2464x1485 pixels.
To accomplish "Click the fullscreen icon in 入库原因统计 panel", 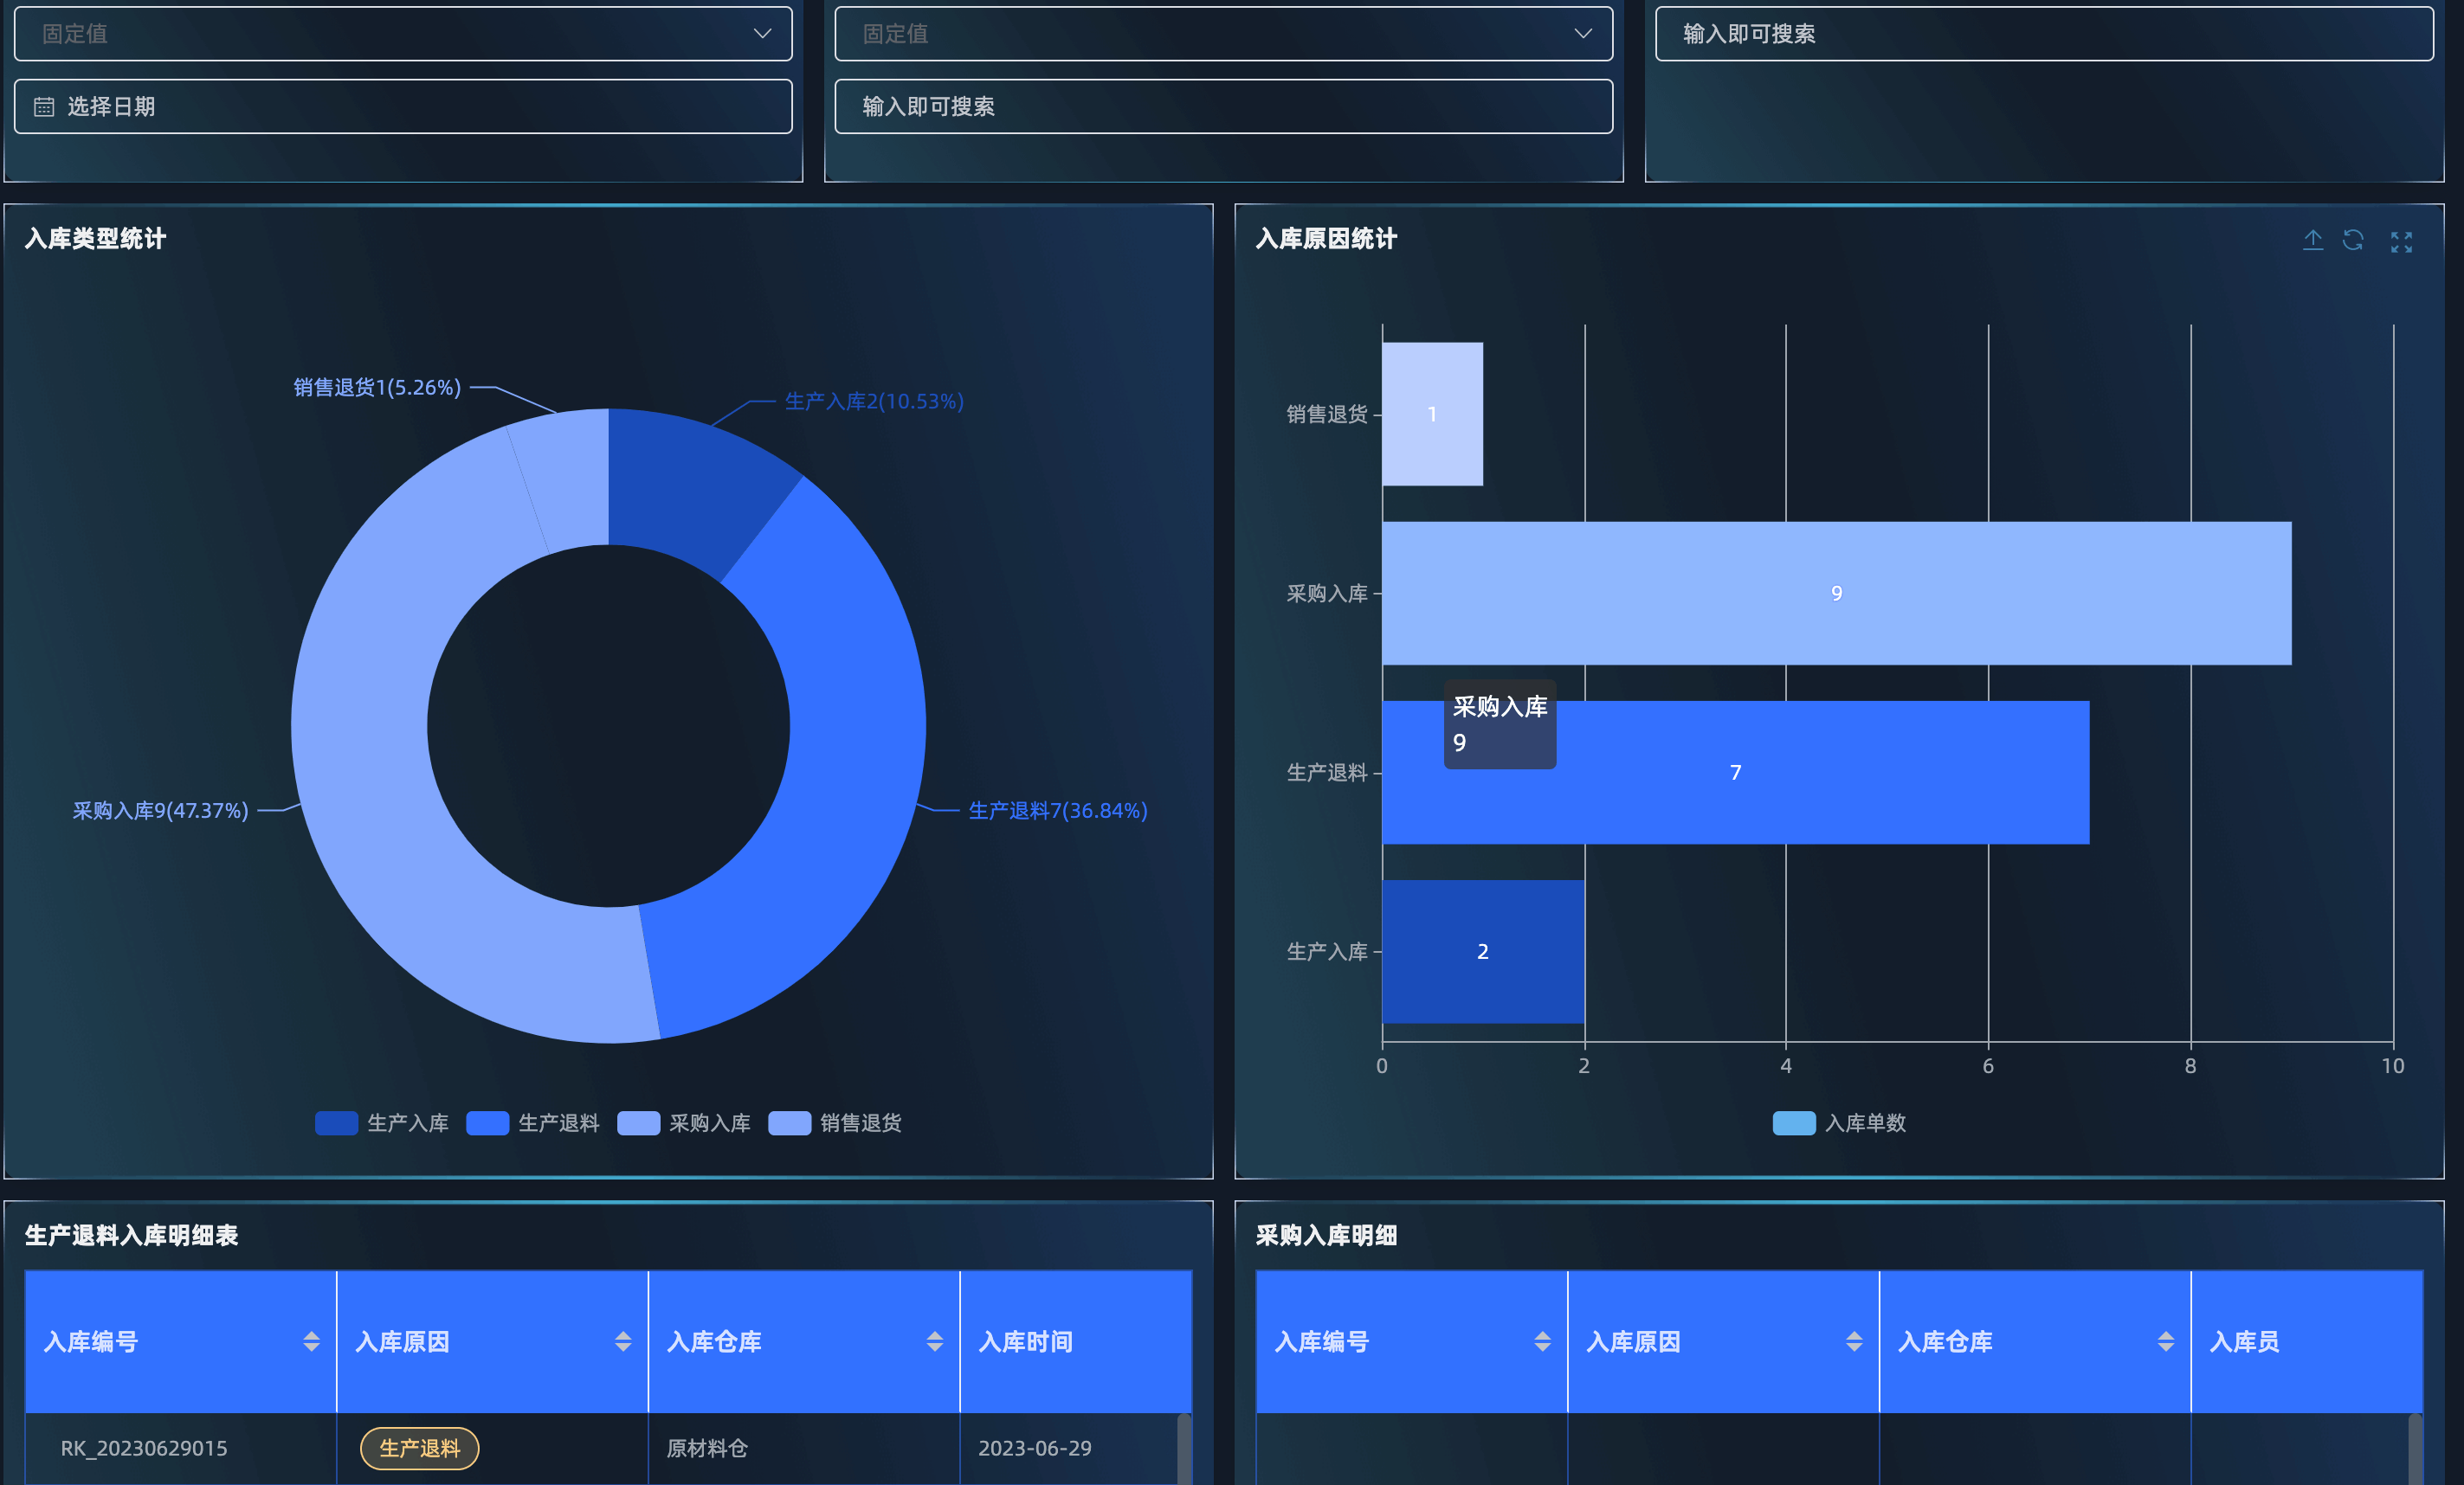I will 2401,241.
